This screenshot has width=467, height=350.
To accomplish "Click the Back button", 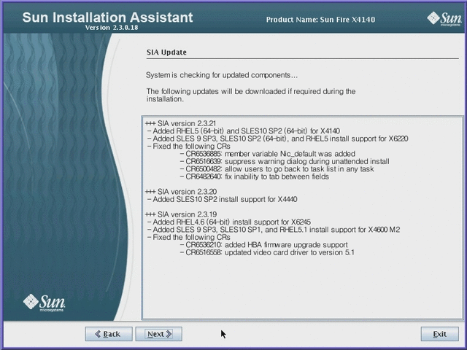I will [x=109, y=334].
